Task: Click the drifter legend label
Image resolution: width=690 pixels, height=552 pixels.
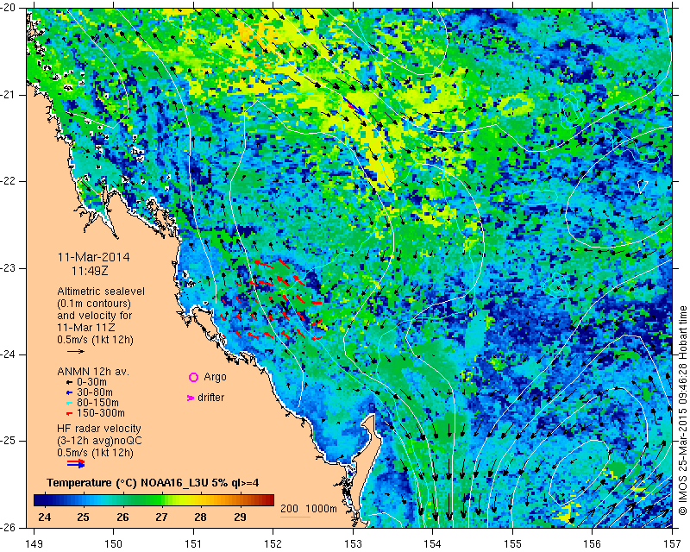Action: tap(211, 398)
